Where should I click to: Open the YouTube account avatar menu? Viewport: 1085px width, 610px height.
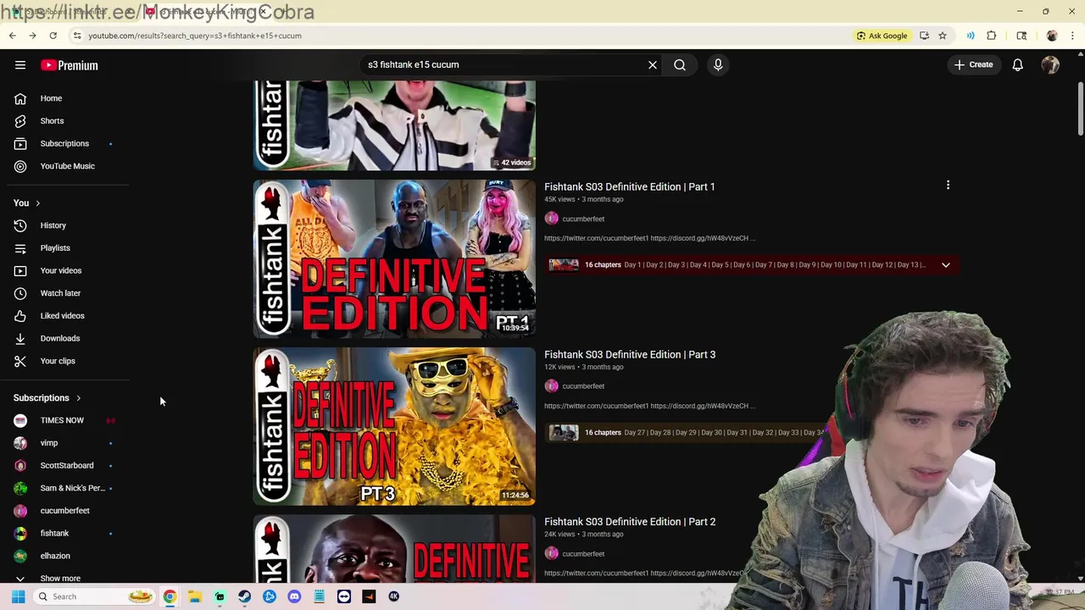(1050, 65)
